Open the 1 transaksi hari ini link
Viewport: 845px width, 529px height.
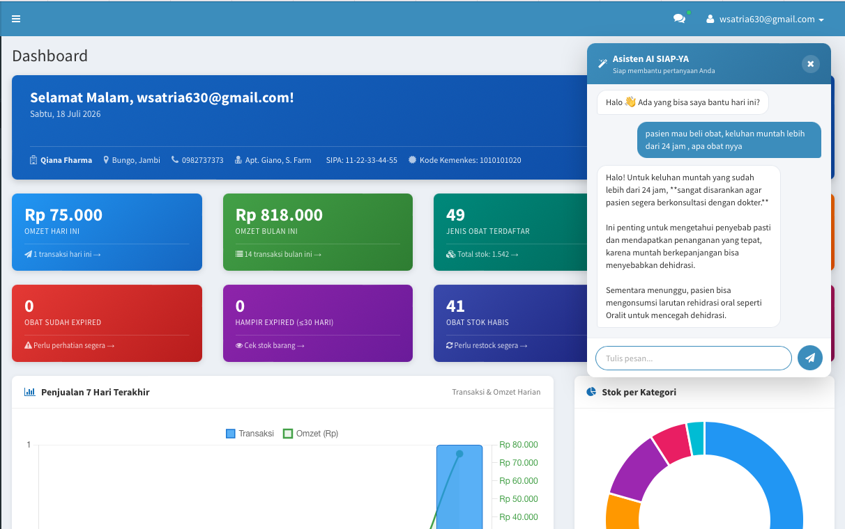63,254
